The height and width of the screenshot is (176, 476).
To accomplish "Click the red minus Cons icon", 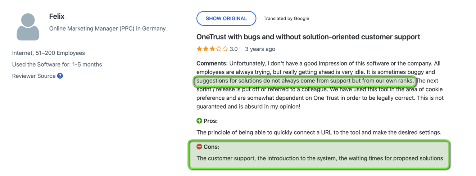I will tap(199, 146).
